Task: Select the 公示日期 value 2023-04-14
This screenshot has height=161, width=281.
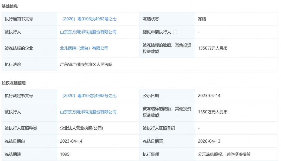Action: coord(209,96)
